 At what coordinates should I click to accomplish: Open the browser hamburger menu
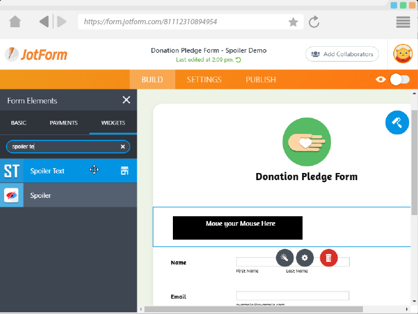click(403, 22)
